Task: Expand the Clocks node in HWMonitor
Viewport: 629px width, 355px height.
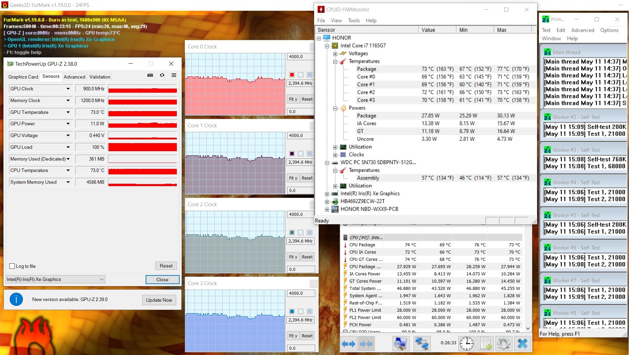Action: pyautogui.click(x=335, y=155)
